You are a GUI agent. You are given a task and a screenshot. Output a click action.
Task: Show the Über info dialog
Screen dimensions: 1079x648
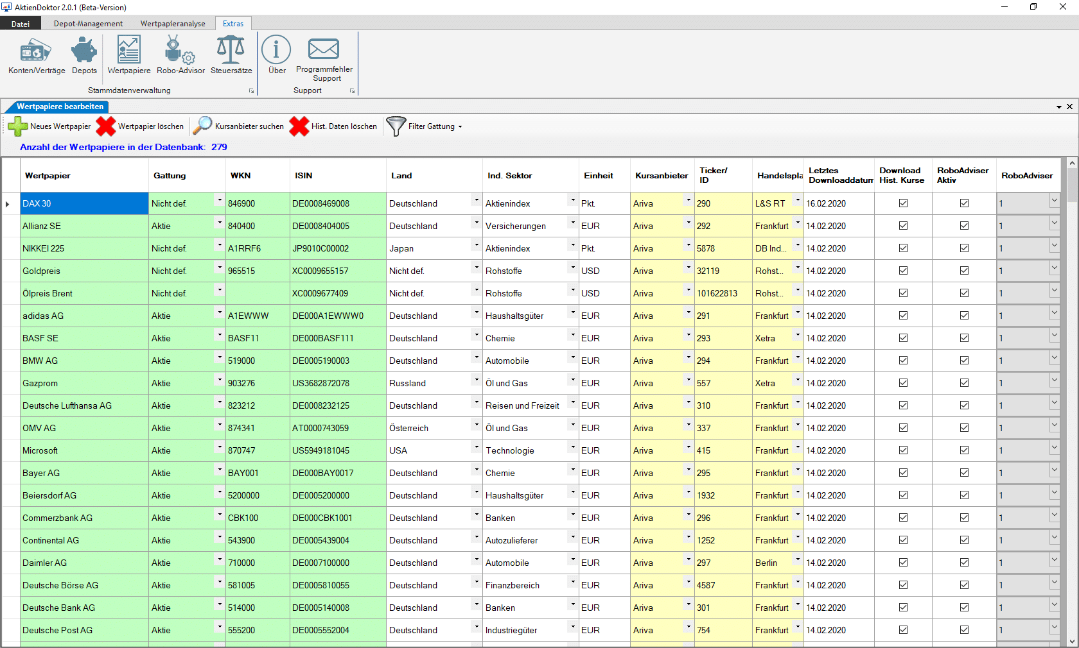[277, 56]
